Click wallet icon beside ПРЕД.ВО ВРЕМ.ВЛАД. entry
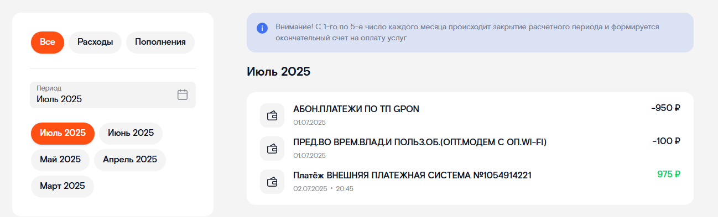 coord(272,149)
